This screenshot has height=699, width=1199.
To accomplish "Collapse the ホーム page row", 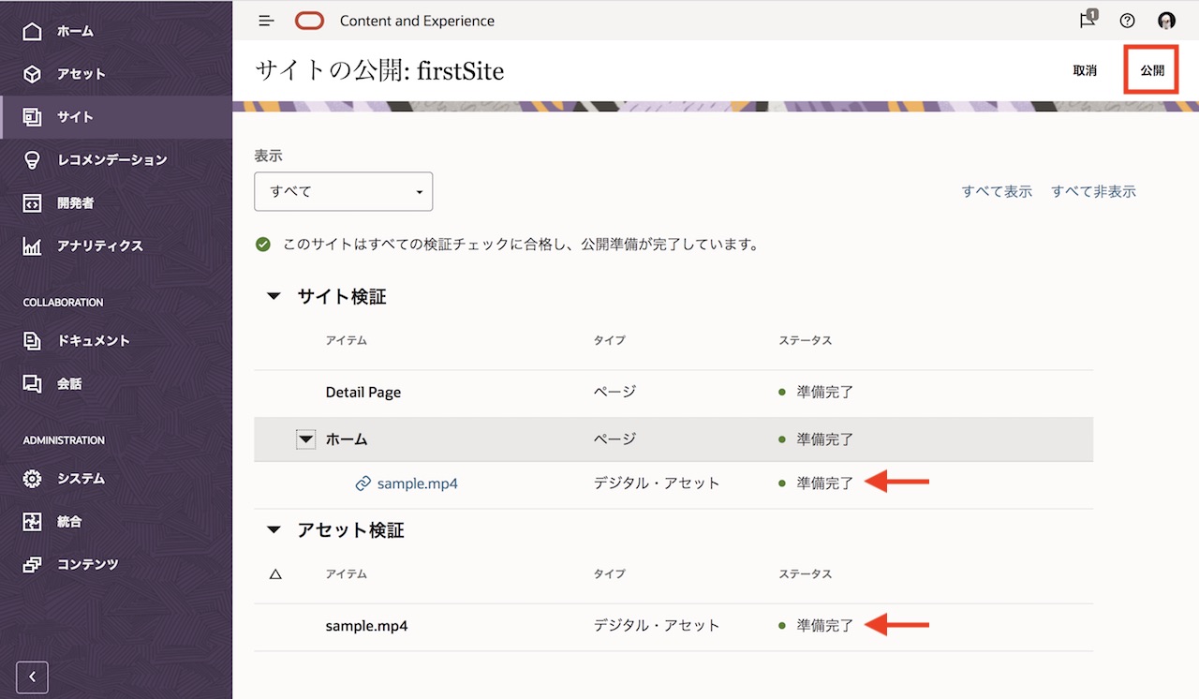I will (305, 439).
